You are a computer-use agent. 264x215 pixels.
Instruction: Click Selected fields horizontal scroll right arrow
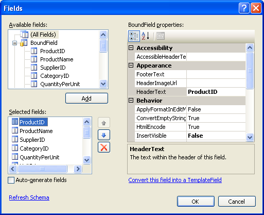tap(78, 169)
